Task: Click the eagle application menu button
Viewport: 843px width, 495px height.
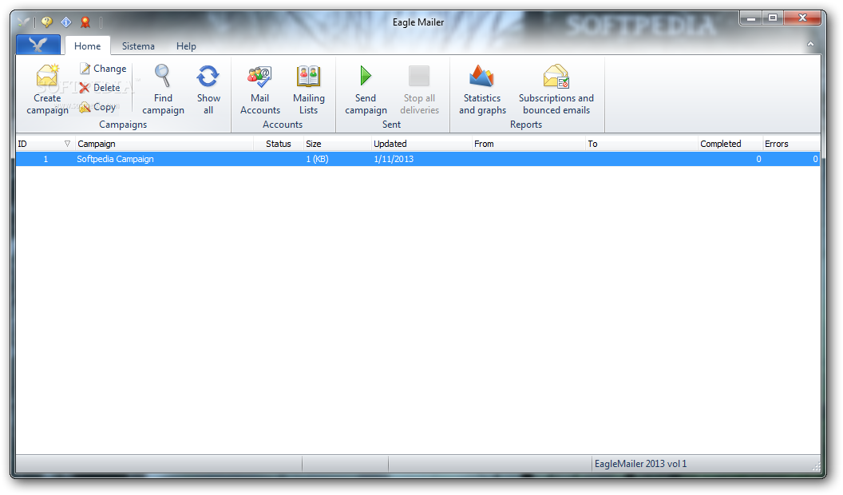Action: (38, 45)
